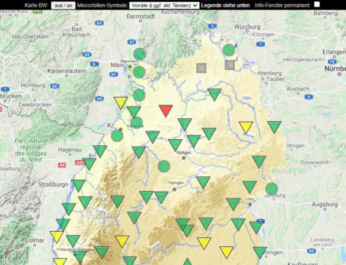Viewport: 346px width, 265px height.
Task: Click the green triangle marker just left of Ulm
Action: 233,204
